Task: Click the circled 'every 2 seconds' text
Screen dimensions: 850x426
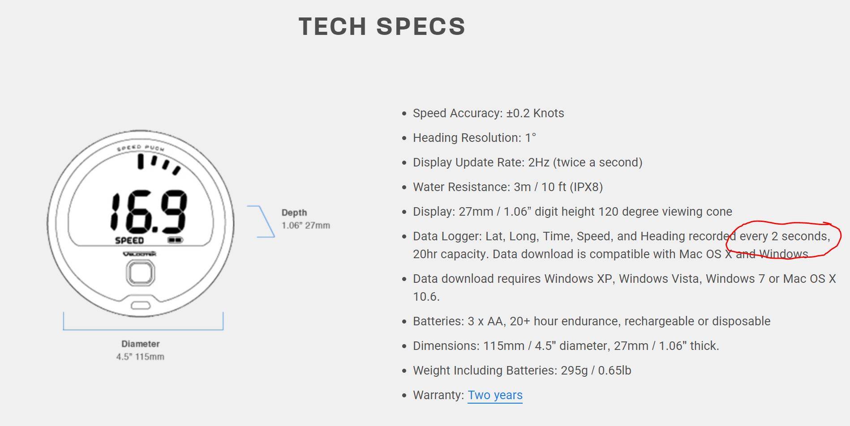Action: click(784, 236)
